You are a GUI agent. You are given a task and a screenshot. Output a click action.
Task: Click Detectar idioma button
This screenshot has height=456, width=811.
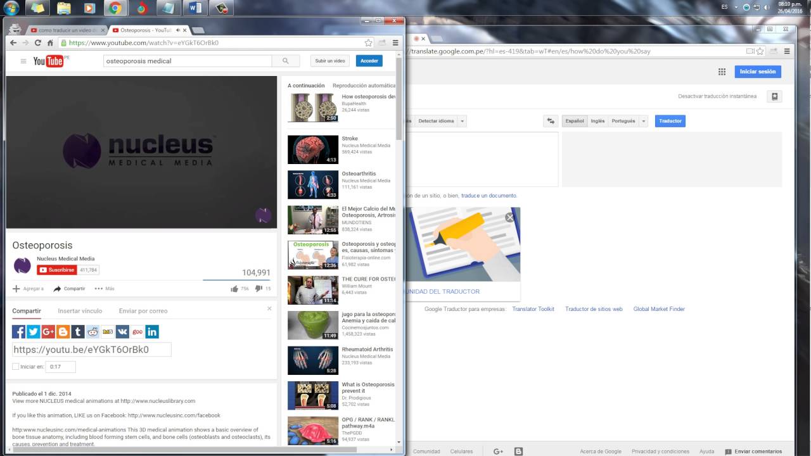(x=436, y=121)
